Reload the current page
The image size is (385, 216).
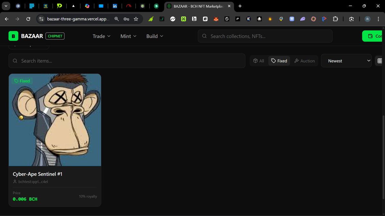28,19
